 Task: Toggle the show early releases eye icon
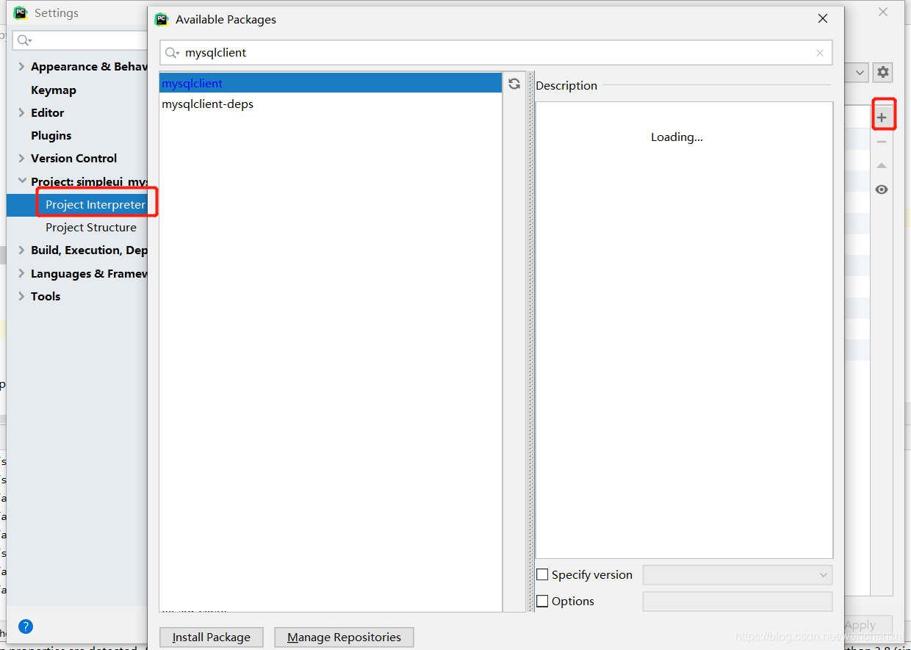(882, 189)
